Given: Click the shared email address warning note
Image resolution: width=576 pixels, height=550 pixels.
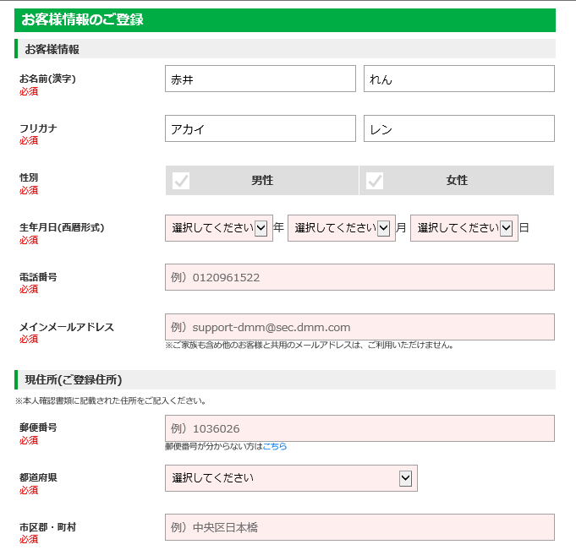Looking at the screenshot, I should [310, 346].
